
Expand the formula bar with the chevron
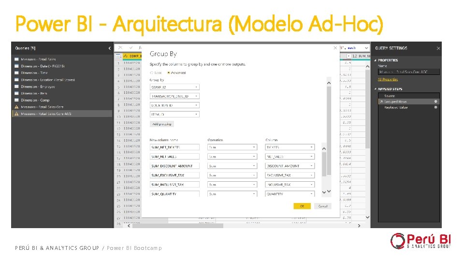pyautogui.click(x=366, y=48)
